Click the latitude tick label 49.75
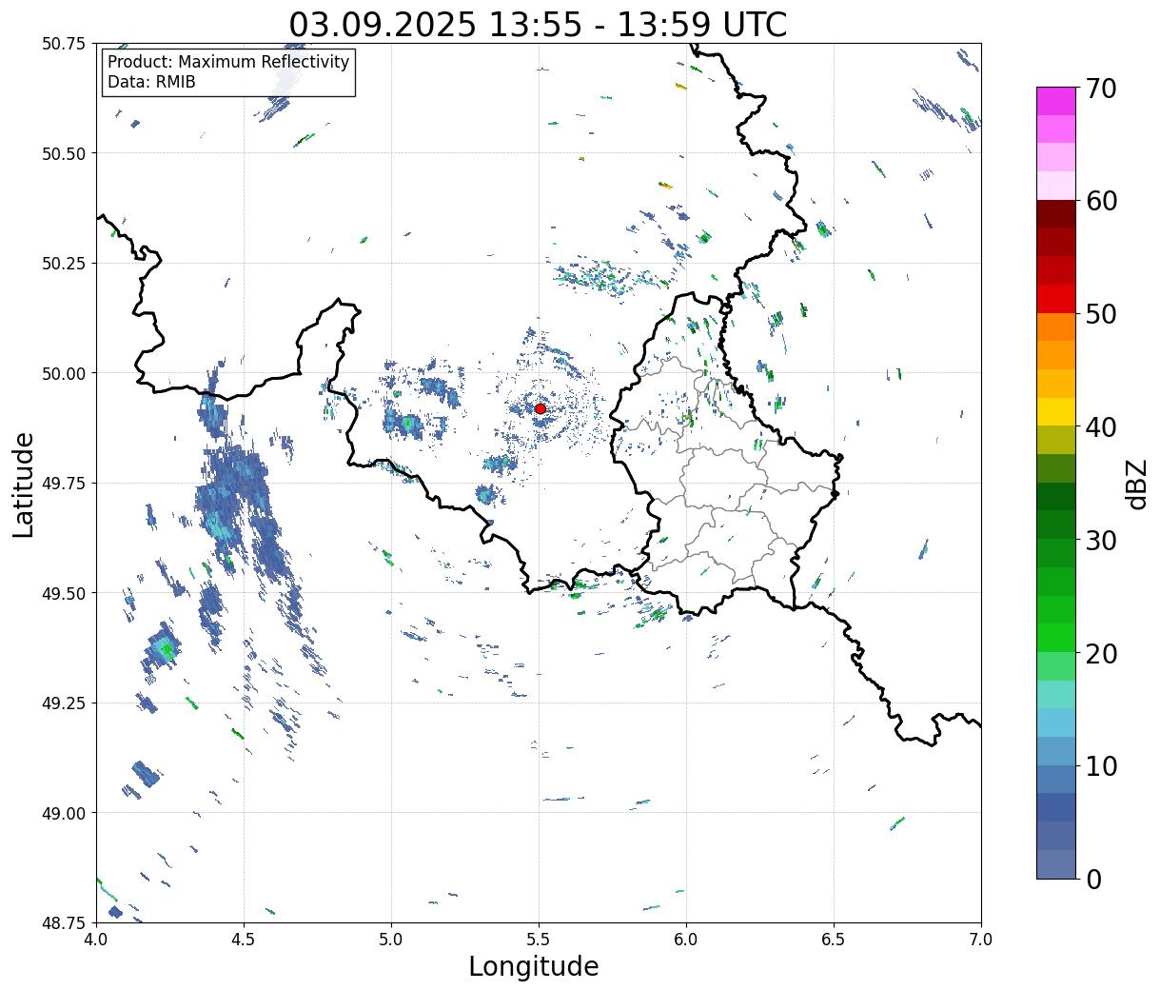1160x990 pixels. (64, 484)
